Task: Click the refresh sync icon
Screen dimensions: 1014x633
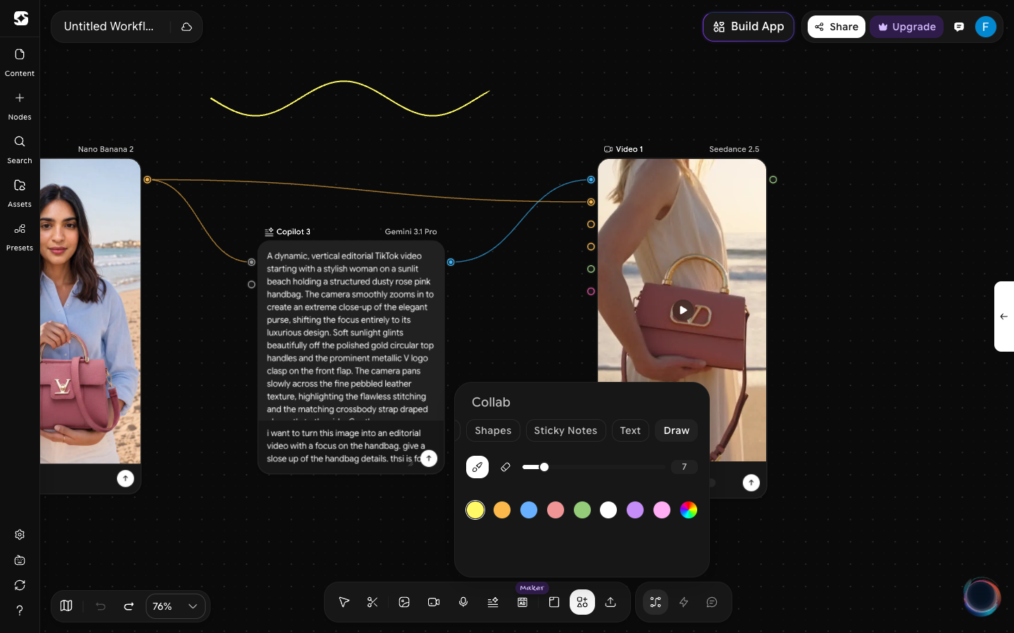Action: [20, 585]
